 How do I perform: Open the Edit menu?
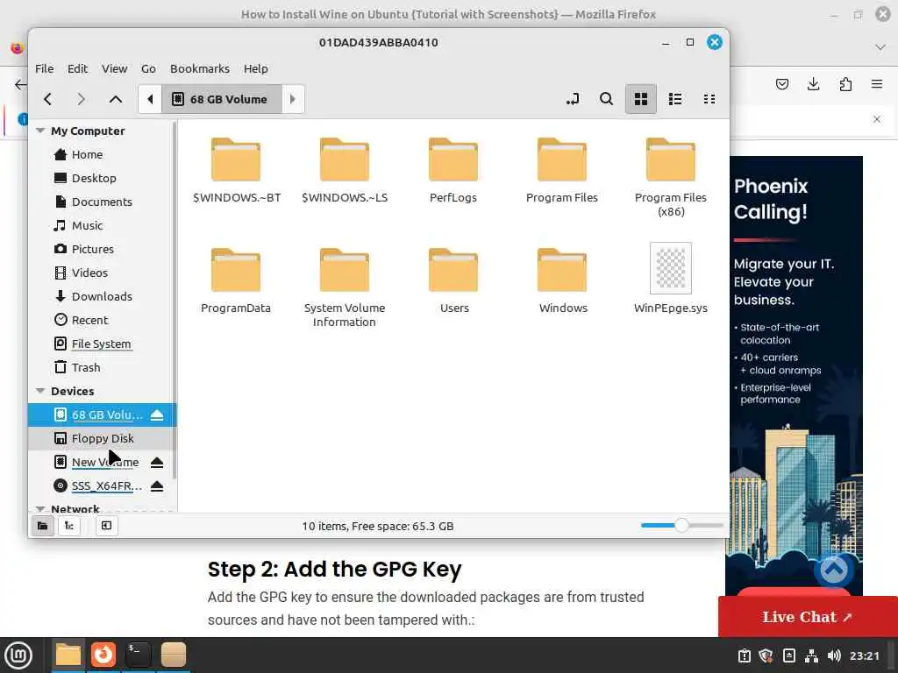click(77, 68)
